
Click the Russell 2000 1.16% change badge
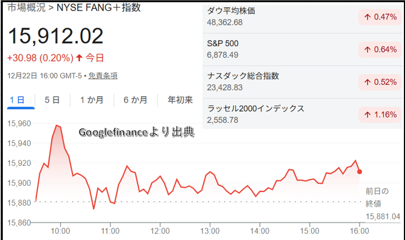381,114
